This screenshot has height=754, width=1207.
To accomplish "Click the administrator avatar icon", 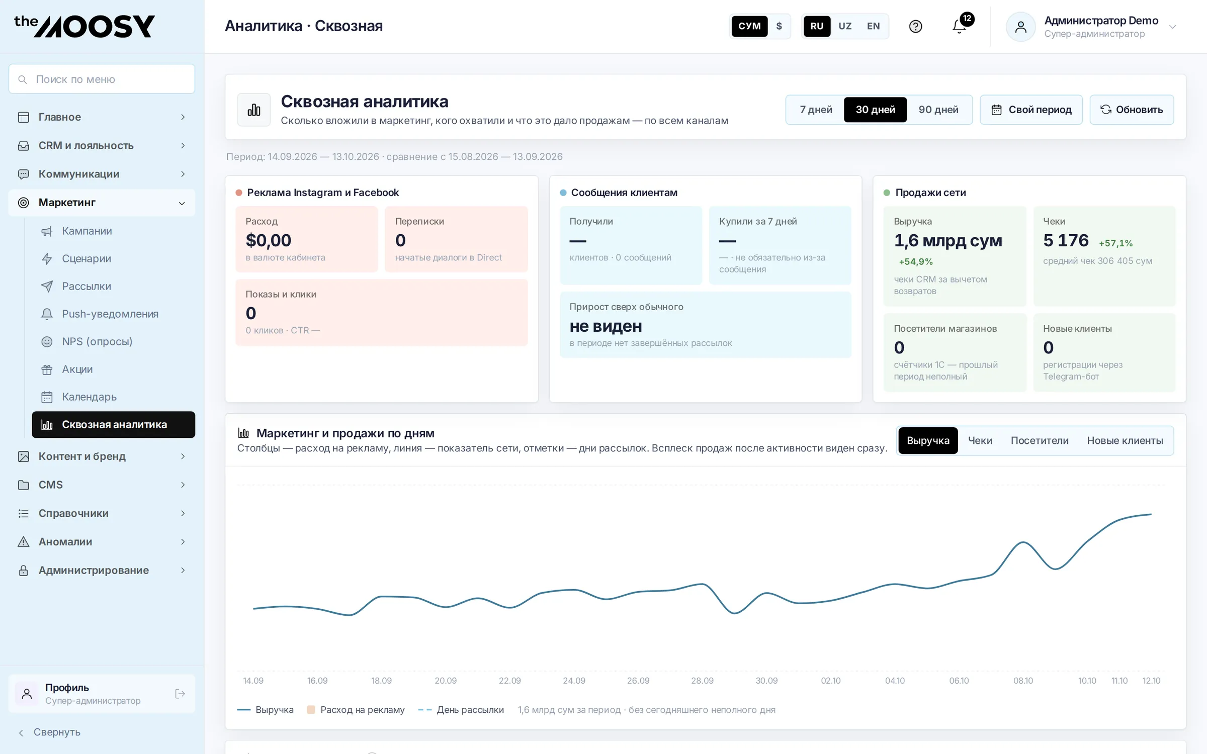I will point(1020,27).
